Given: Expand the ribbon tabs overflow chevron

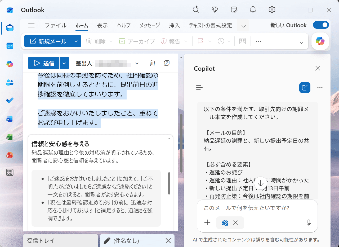Looking at the screenshot, I should tap(244, 26).
